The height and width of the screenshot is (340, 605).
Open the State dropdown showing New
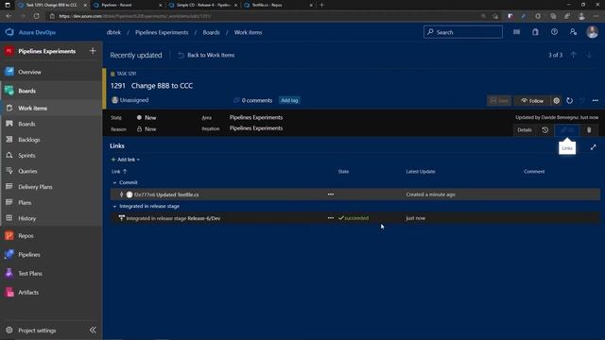pyautogui.click(x=147, y=117)
